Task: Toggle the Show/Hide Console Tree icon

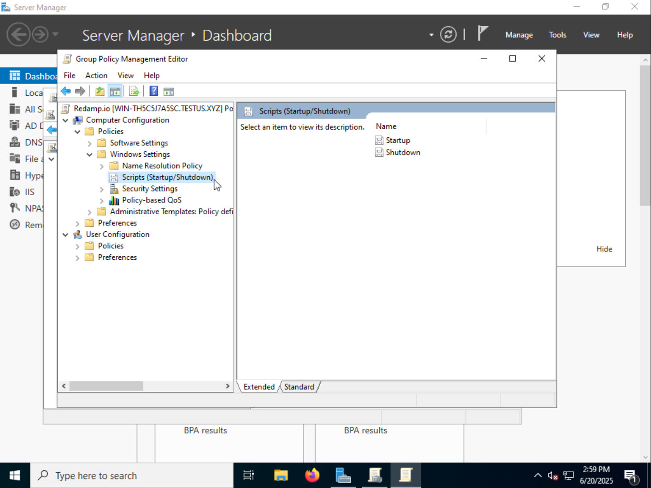Action: [115, 91]
